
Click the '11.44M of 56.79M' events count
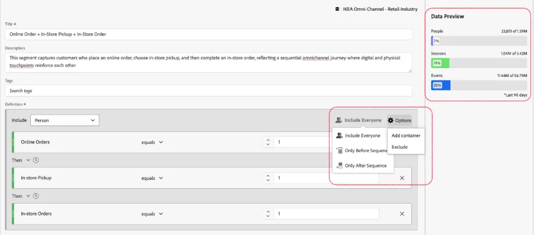click(x=512, y=76)
